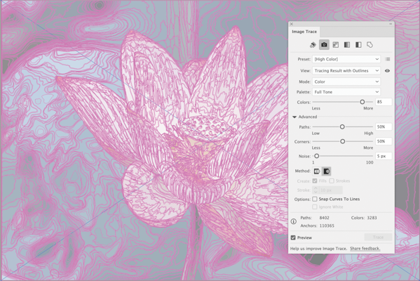This screenshot has height=281, width=420.
Task: Select the Grayscale preset icon
Action: [x=347, y=45]
